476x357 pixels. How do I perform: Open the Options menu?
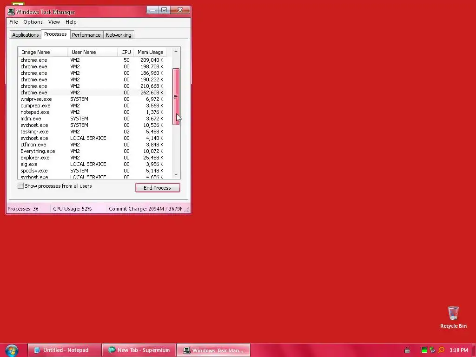click(33, 22)
